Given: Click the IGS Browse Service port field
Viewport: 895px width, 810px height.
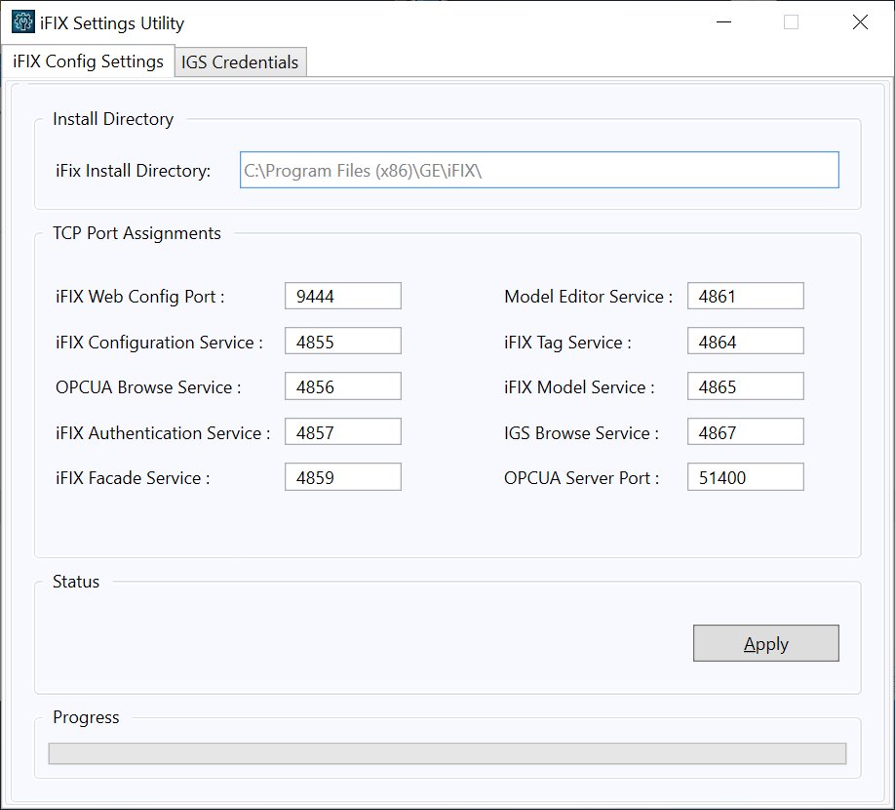Looking at the screenshot, I should pos(746,432).
